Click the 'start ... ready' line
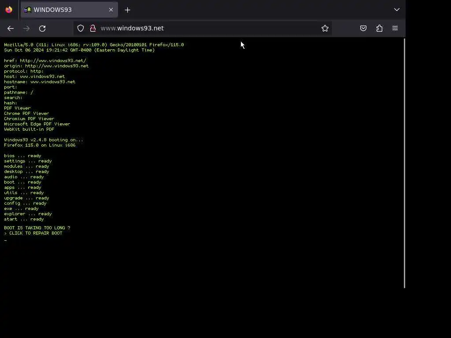This screenshot has height=338, width=451. 24,219
